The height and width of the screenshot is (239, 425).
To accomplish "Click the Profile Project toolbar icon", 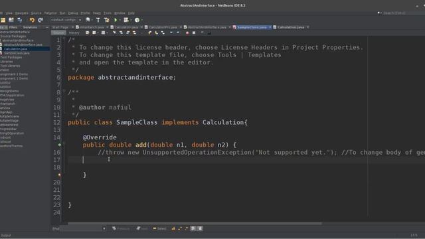I will click(x=137, y=20).
